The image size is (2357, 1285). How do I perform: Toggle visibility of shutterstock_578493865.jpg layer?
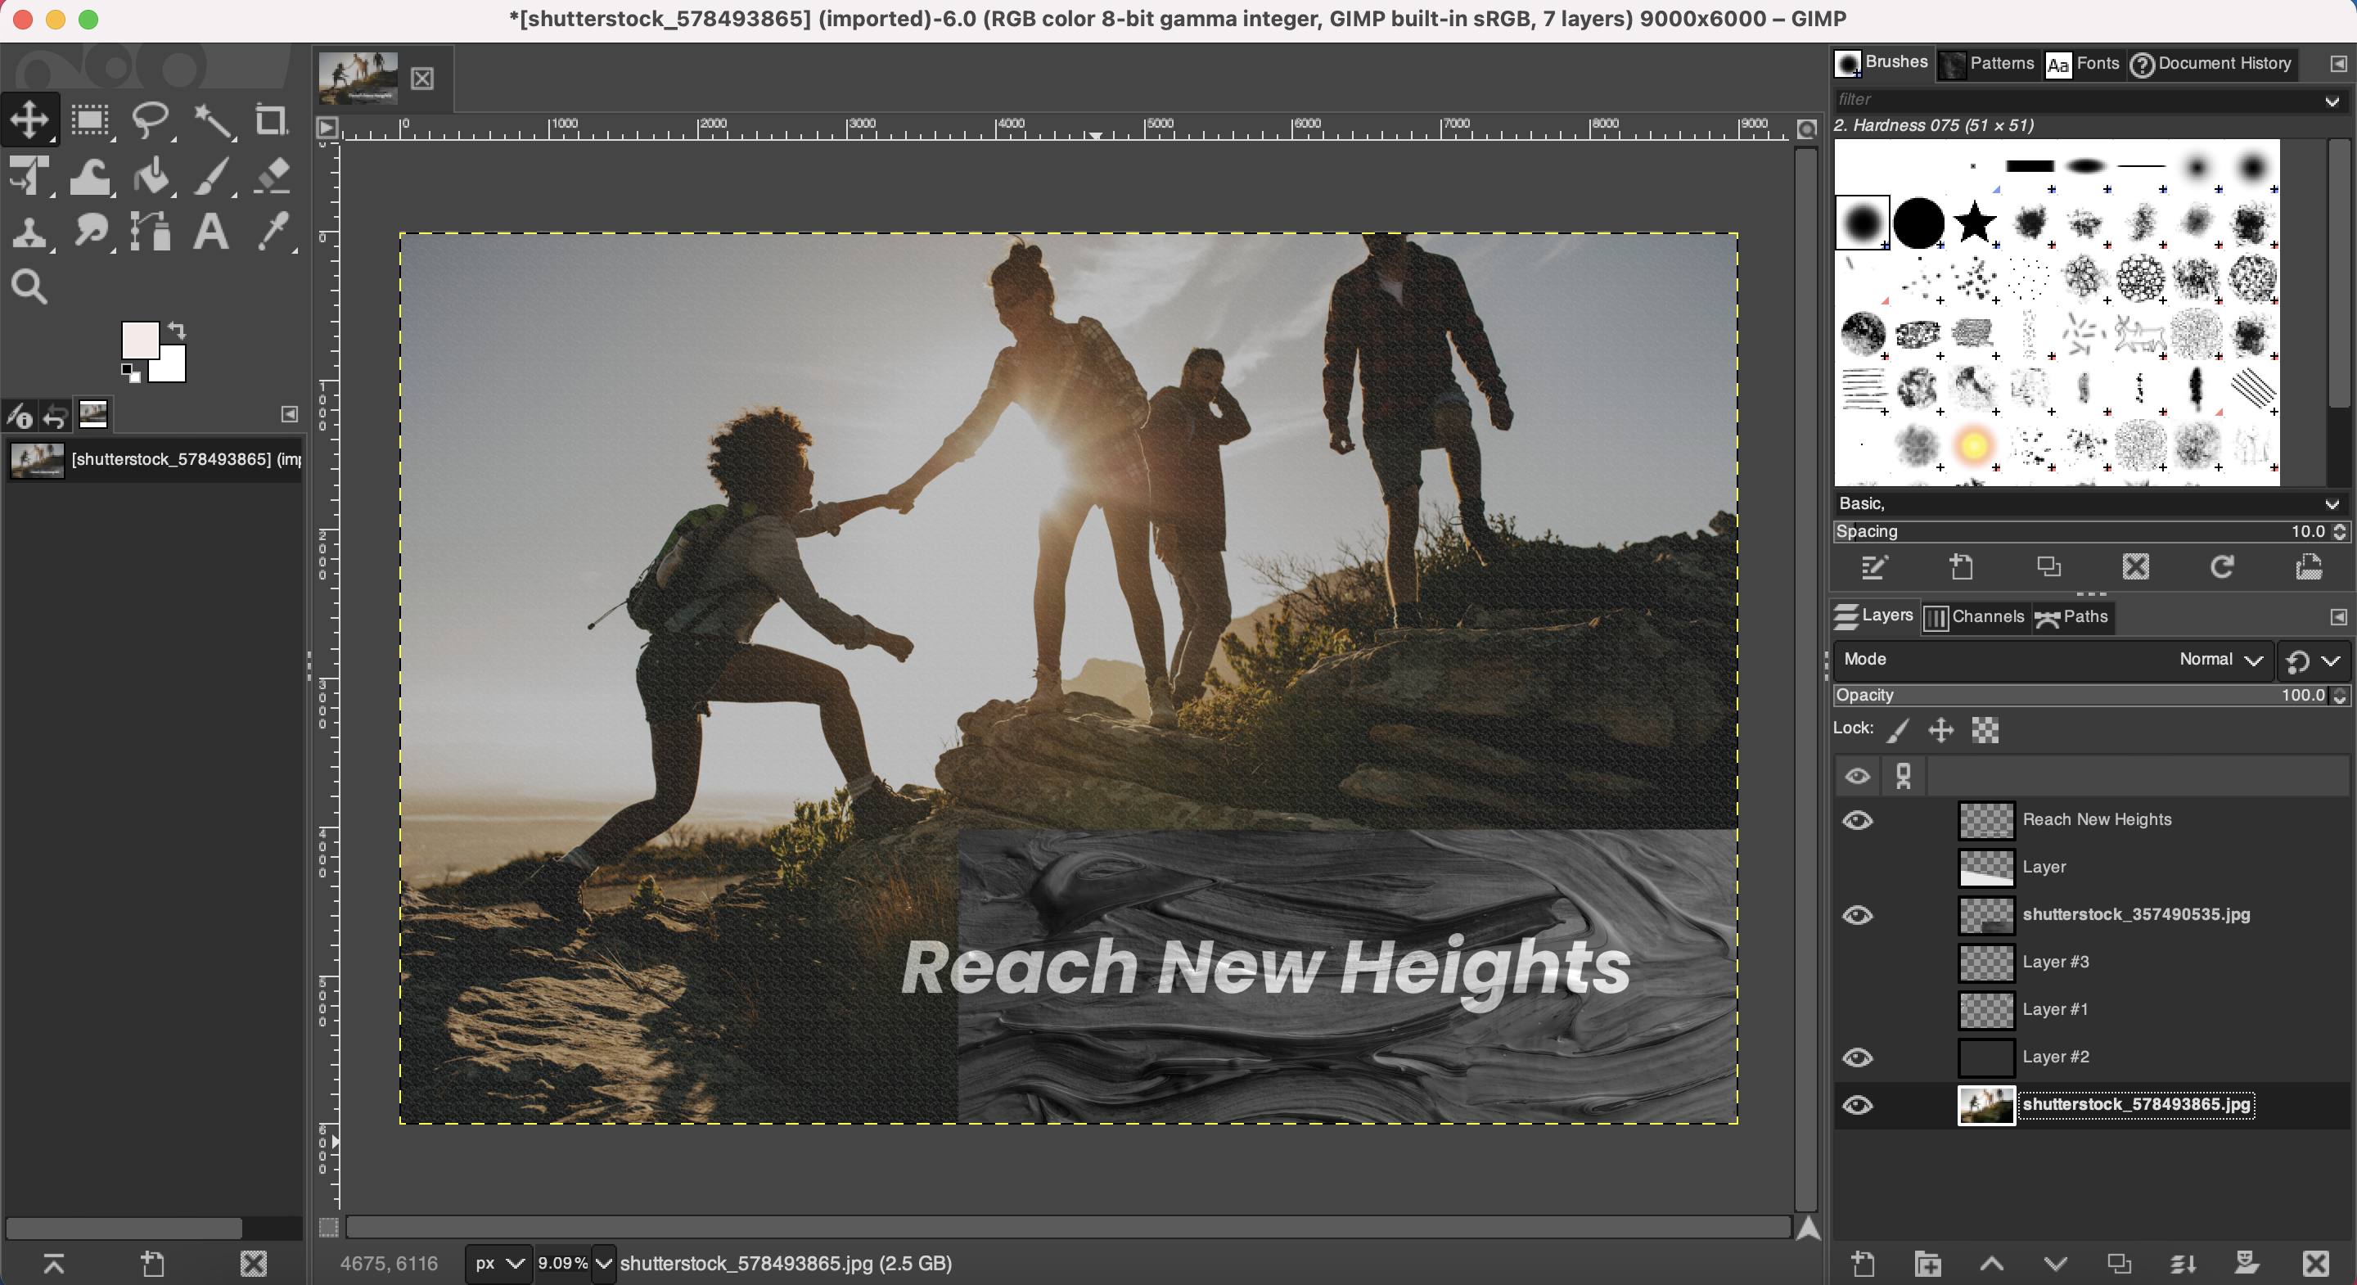1862,1103
